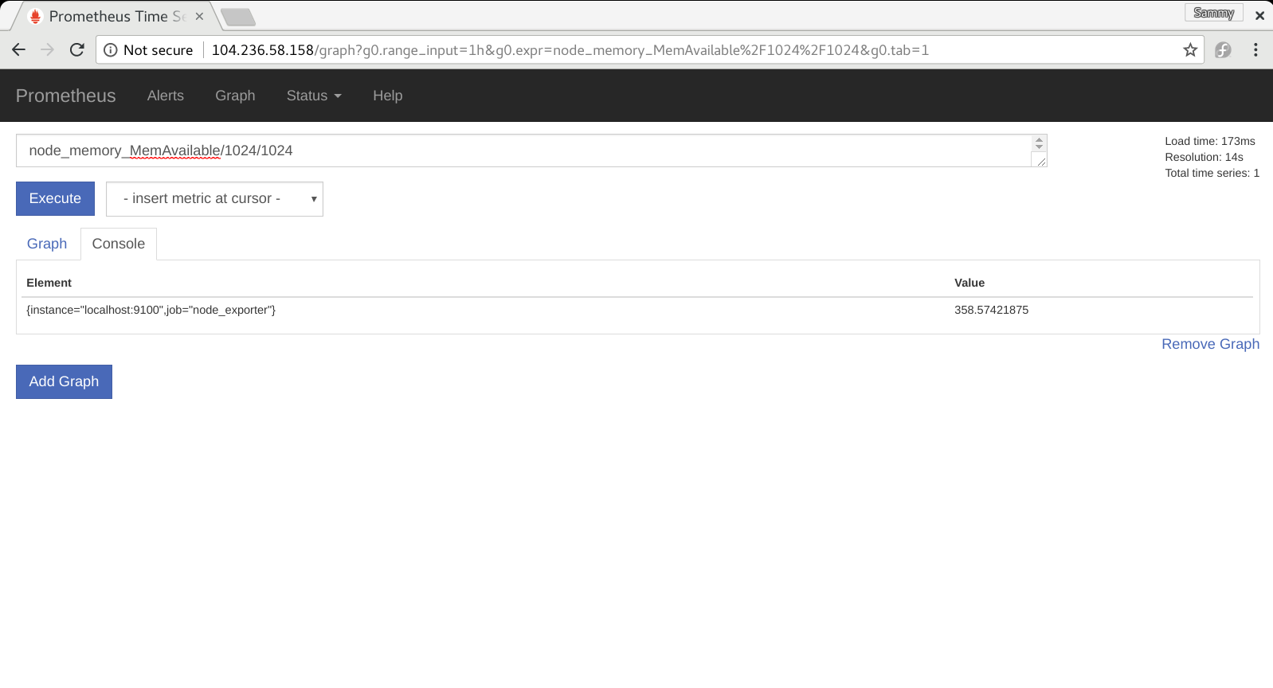
Task: Go to the Prometheus home brand link
Action: (66, 96)
